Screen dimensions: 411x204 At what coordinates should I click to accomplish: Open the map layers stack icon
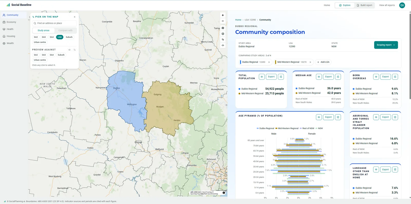223,34
